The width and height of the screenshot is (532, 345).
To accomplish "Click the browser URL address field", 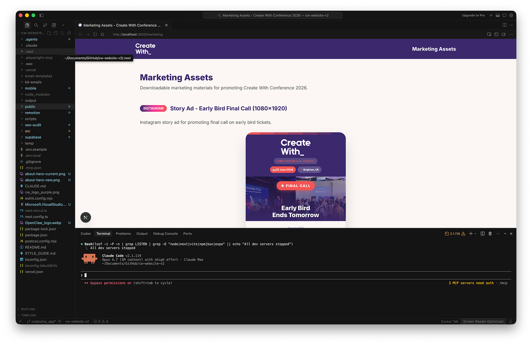I will click(296, 34).
